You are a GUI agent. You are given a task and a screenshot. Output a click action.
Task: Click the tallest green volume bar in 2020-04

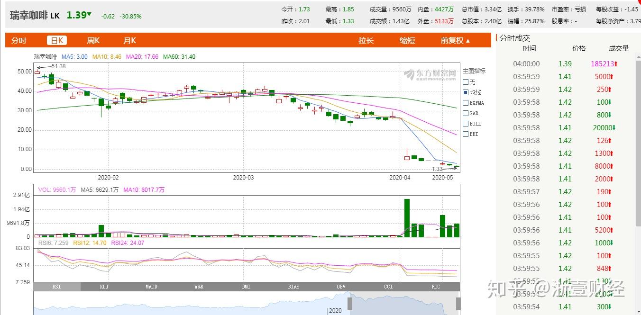point(407,217)
